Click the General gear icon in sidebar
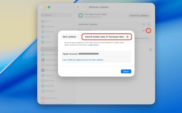The width and height of the screenshot is (182, 113). click(x=43, y=49)
